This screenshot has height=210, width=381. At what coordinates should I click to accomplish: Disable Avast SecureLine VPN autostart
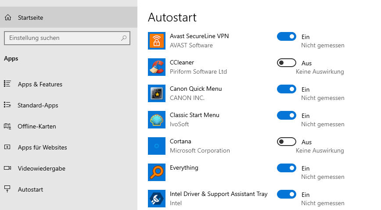point(287,37)
